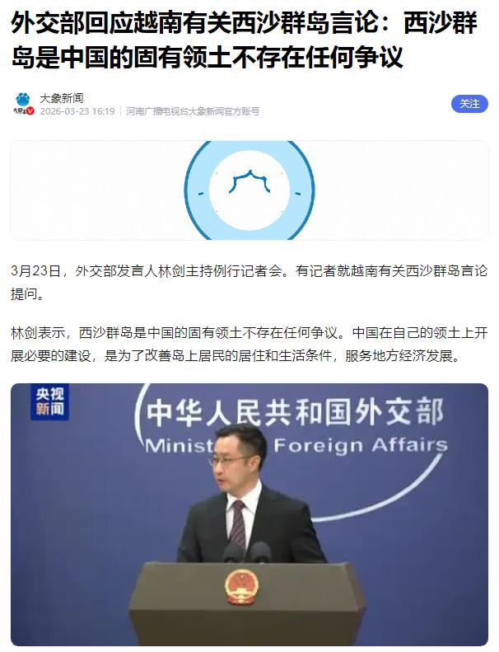Click the national emblem on the podium
499x652 pixels.
pyautogui.click(x=241, y=587)
